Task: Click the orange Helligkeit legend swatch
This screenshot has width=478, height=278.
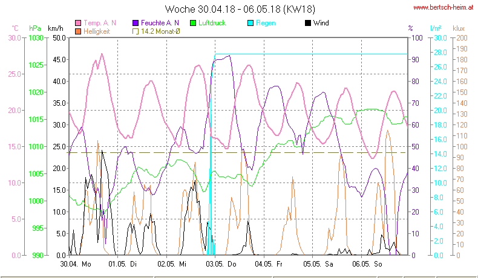Action: pos(78,31)
